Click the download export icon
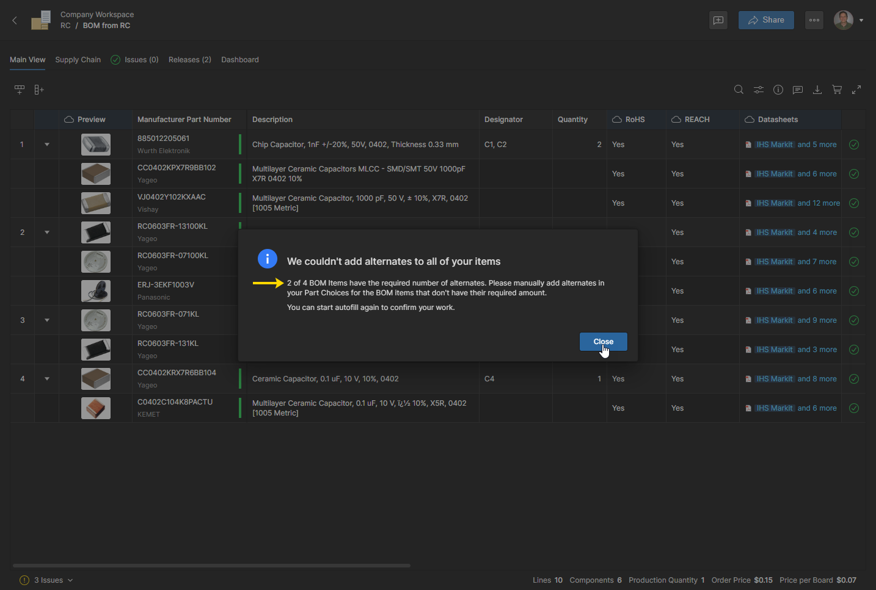The width and height of the screenshot is (876, 590). pyautogui.click(x=817, y=90)
